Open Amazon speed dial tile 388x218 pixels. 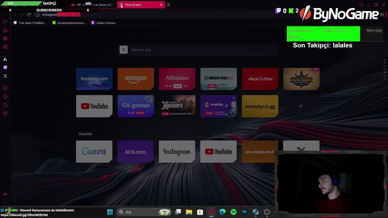pos(136,79)
